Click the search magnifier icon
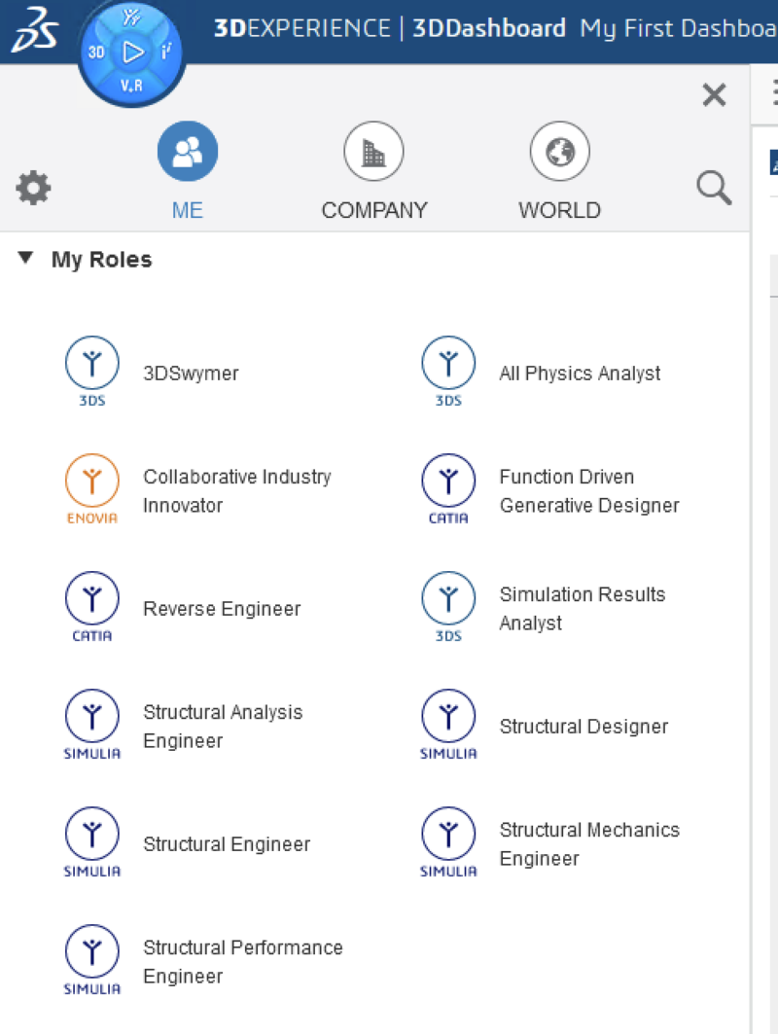778x1034 pixels. [x=714, y=189]
